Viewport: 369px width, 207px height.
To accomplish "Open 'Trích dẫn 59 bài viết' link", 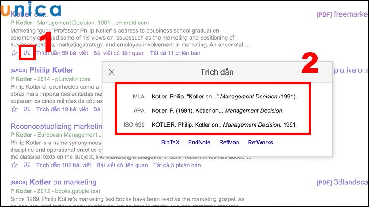I will (x=62, y=53).
